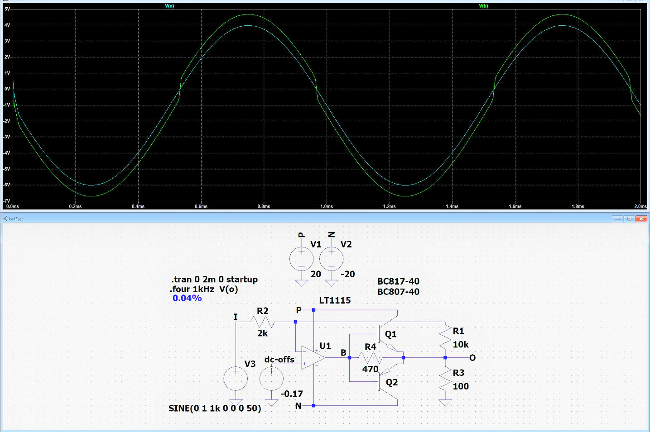Pick the dc-offs voltage source symbol
Screen dimensions: 650x432
(x=271, y=379)
